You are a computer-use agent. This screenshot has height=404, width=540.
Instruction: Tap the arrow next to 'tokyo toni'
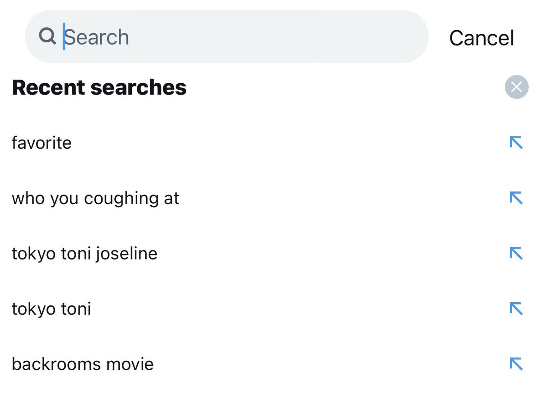pos(516,309)
